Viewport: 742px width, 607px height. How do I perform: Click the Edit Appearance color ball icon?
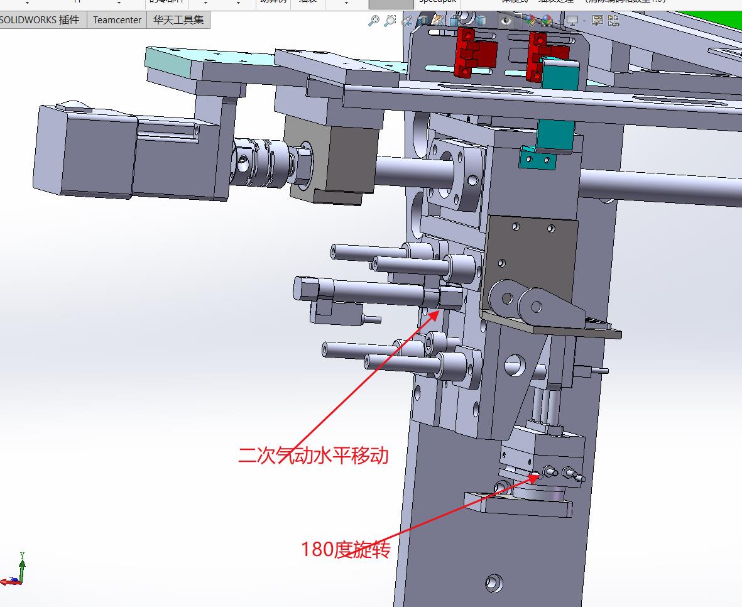click(x=531, y=21)
